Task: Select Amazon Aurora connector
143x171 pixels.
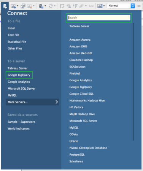Action: 80,40
